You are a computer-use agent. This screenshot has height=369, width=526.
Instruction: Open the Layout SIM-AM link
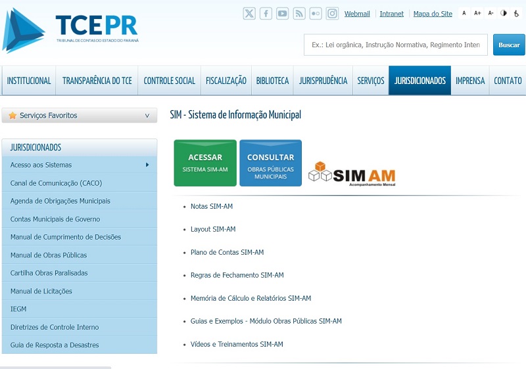point(213,229)
